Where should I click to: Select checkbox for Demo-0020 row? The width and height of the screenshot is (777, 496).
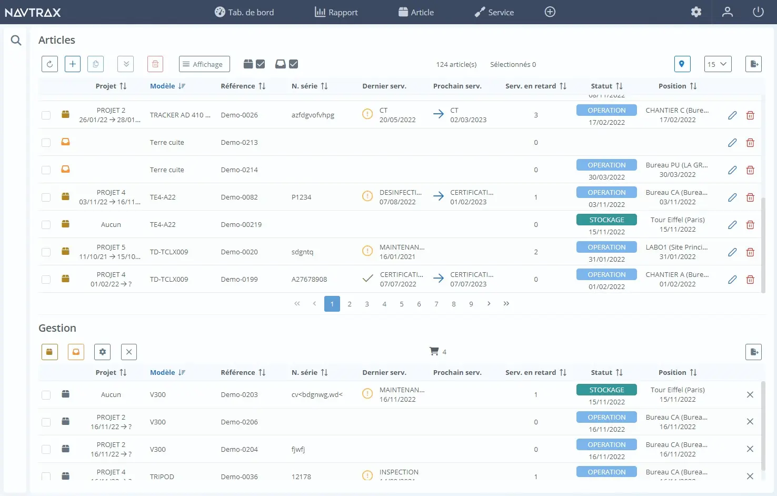[46, 252]
